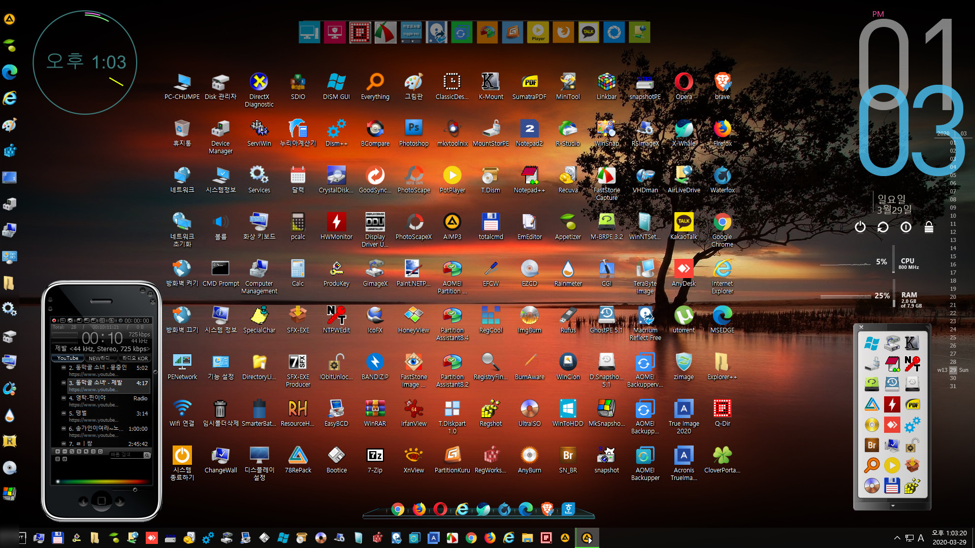This screenshot has width=975, height=548.
Task: Click the Rainmeter power shutdown button
Action: pos(860,227)
